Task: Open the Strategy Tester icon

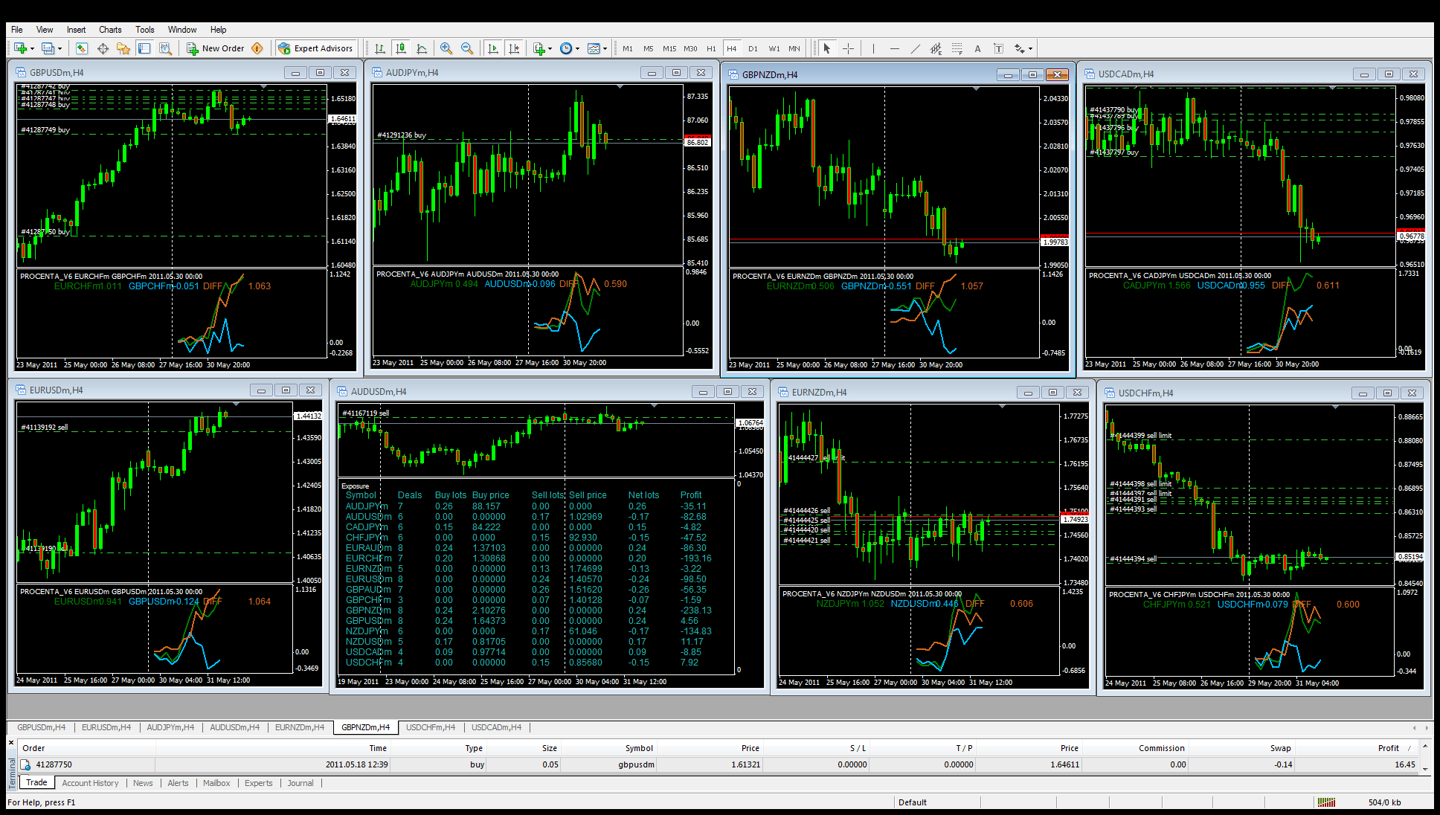Action: (165, 48)
